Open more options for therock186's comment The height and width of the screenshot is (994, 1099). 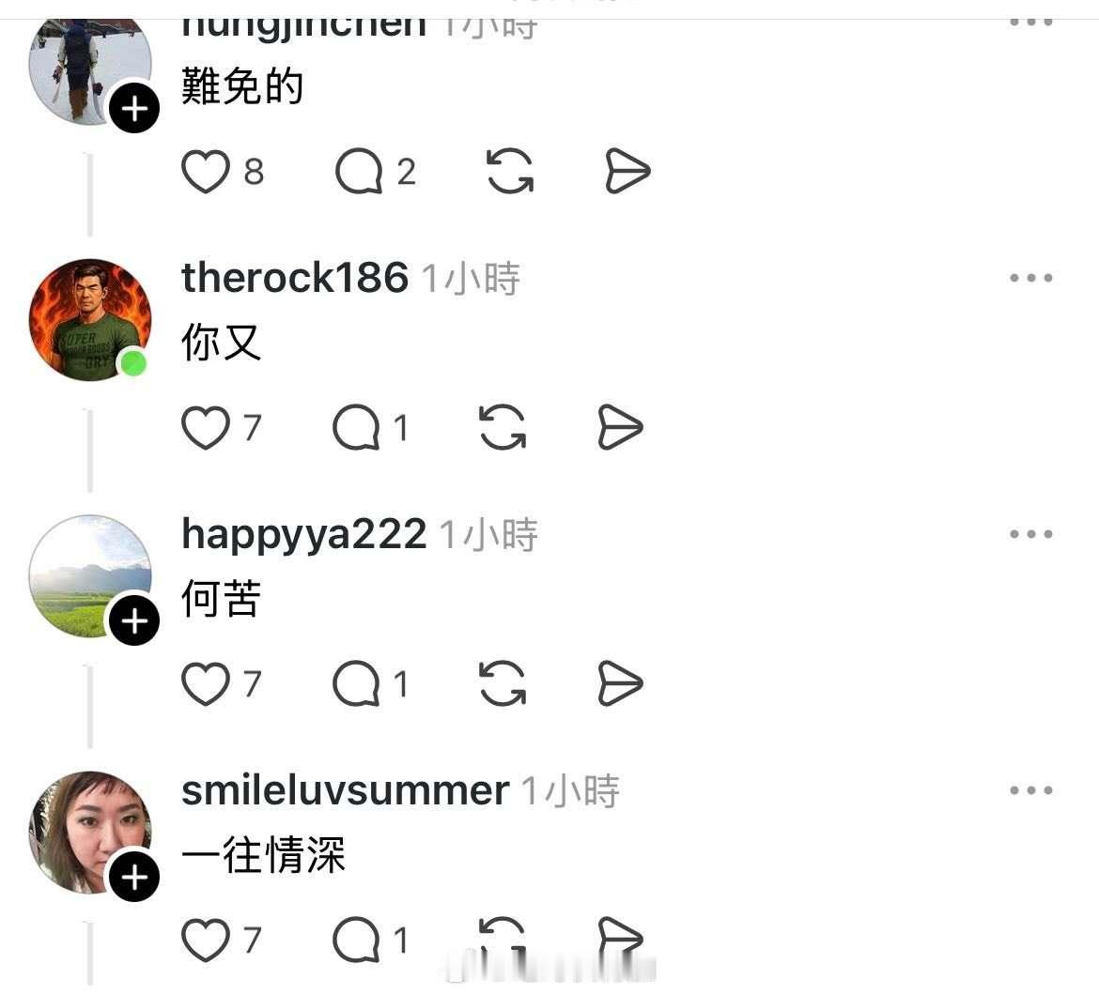point(1031,278)
